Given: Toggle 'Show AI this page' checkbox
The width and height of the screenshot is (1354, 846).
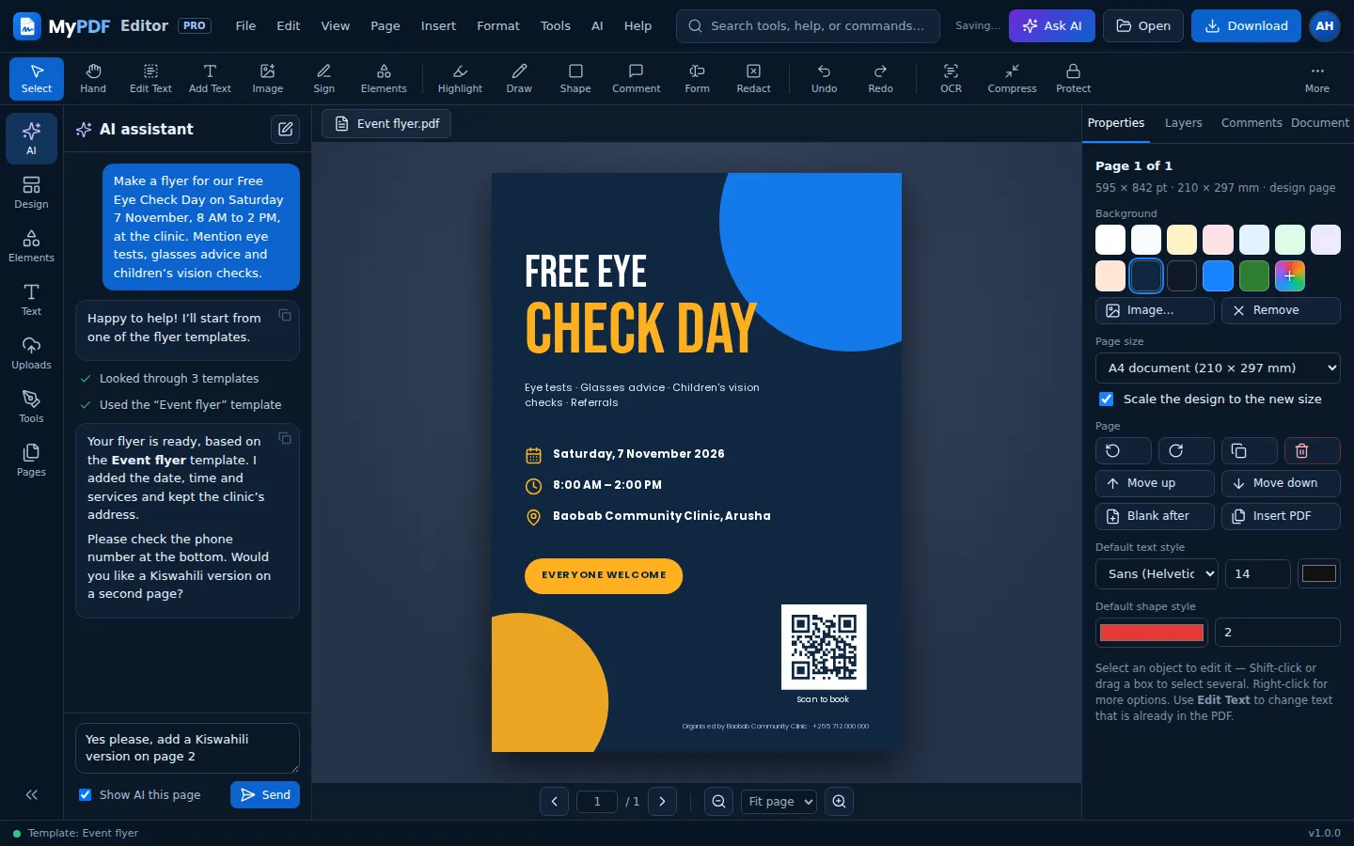Looking at the screenshot, I should tap(86, 794).
